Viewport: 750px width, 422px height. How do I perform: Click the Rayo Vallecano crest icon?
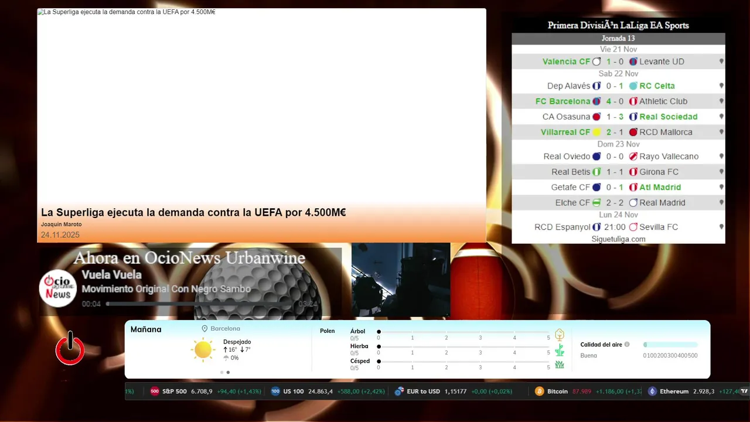(633, 156)
